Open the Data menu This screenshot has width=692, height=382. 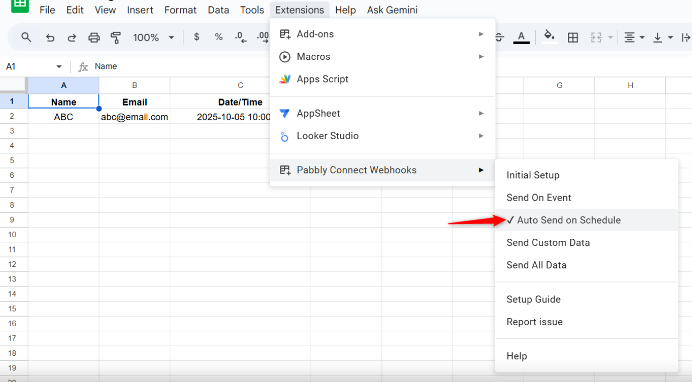tap(218, 10)
